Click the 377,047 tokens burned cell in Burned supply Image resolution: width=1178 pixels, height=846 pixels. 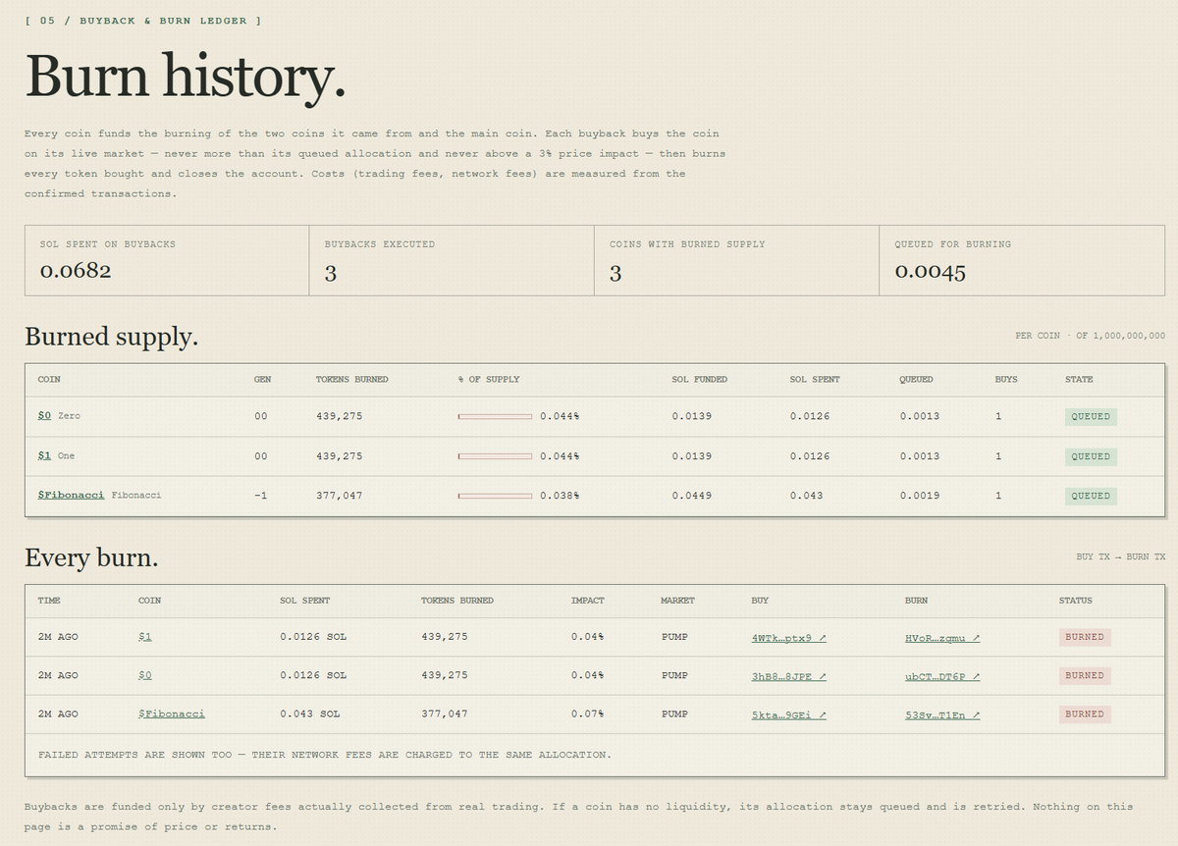pos(339,496)
